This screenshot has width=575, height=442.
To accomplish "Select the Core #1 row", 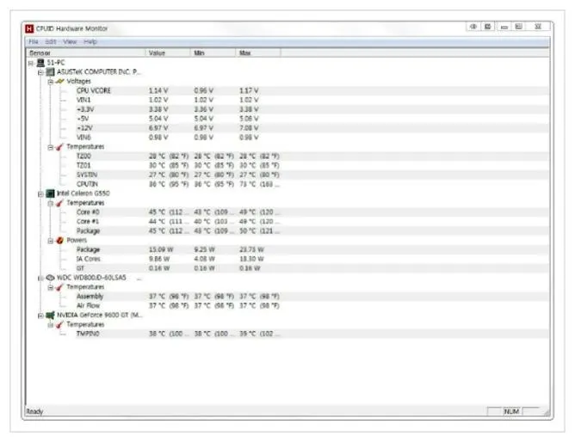I will point(312,222).
